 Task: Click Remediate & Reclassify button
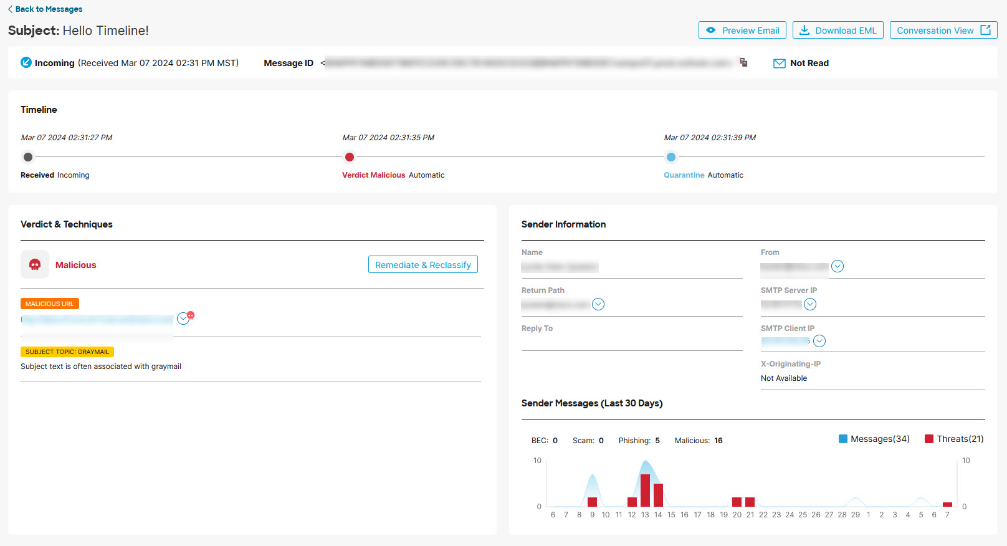tap(423, 264)
